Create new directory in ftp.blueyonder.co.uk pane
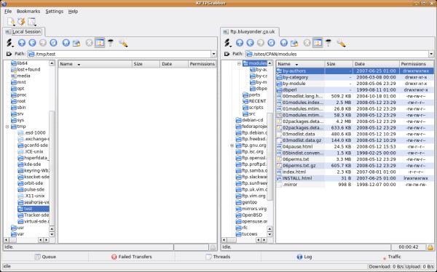Screen dimensions: 437x272 click(294, 43)
